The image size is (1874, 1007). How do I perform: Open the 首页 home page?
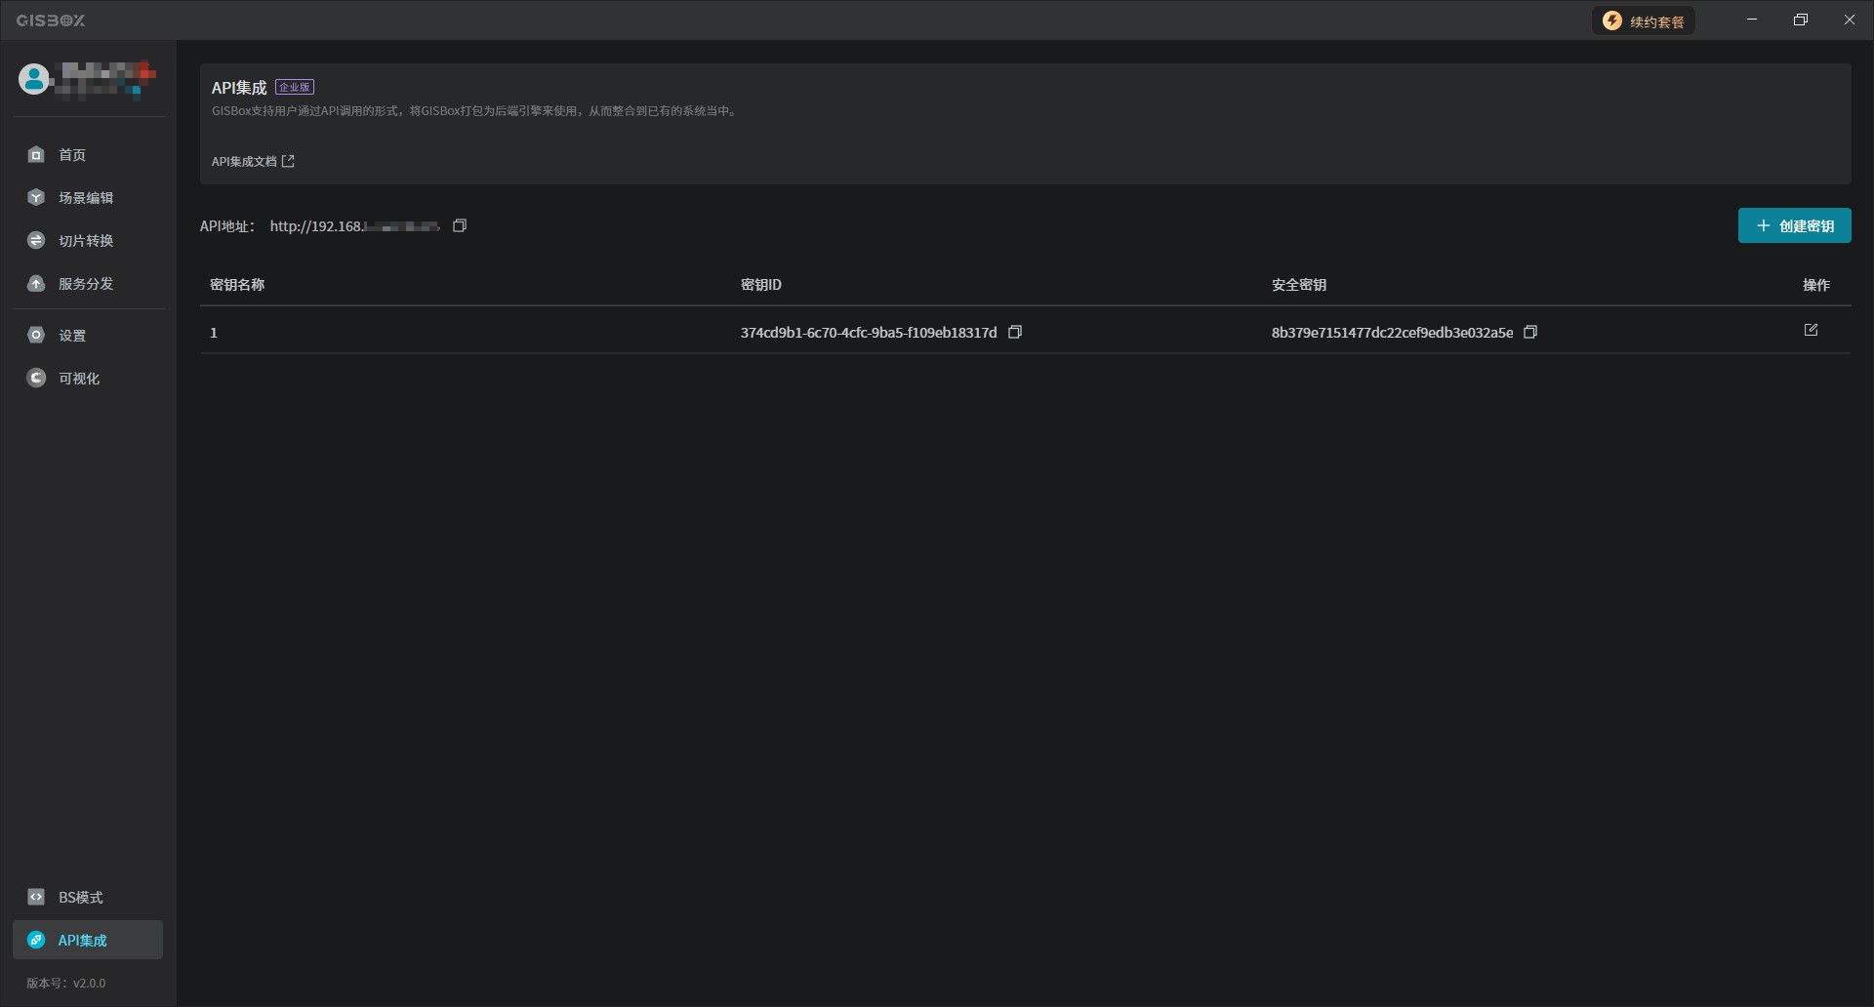(71, 155)
